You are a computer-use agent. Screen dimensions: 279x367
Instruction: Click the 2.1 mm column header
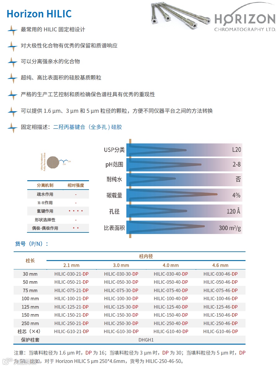[71, 265]
